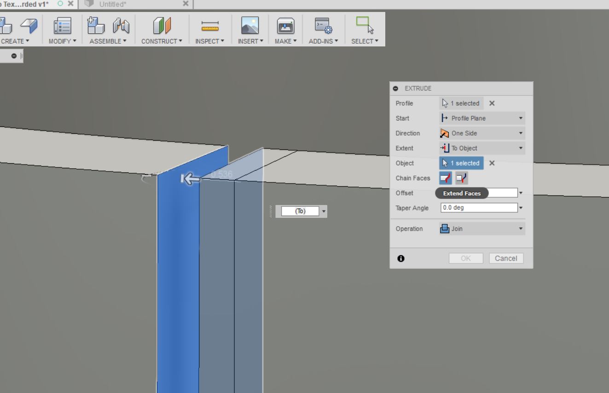Image resolution: width=609 pixels, height=393 pixels.
Task: Expand the Offset field dropdown arrow
Action: [x=521, y=193]
